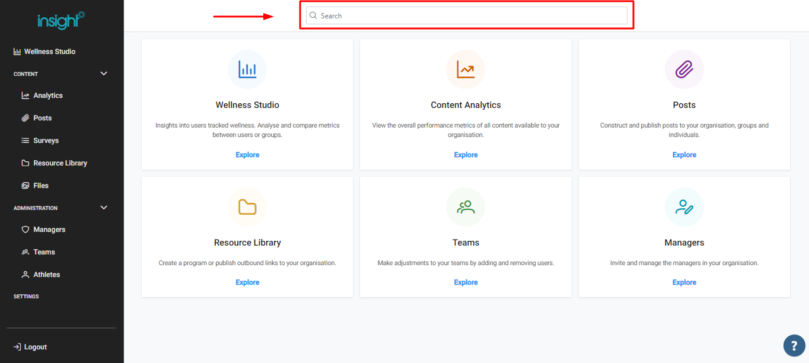The height and width of the screenshot is (363, 809).
Task: Click the 'Construct and publish posts' description
Action: point(684,130)
